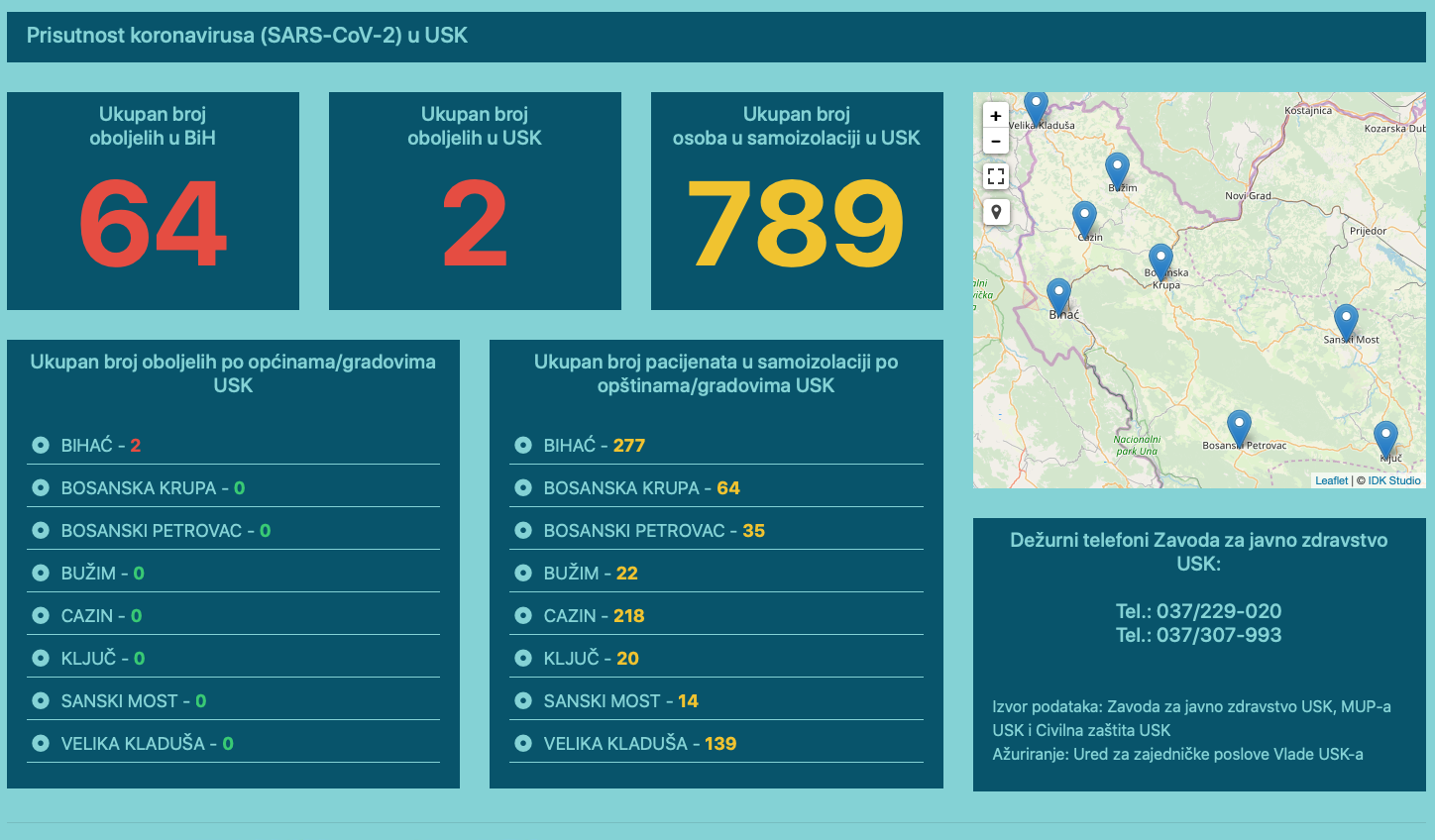The width and height of the screenshot is (1435, 840).
Task: Toggle fullscreen map view
Action: 996,176
